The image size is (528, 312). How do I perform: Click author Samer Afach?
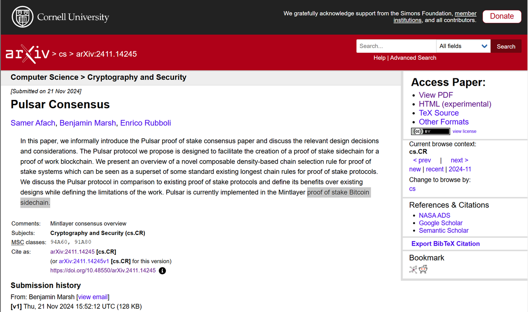33,123
